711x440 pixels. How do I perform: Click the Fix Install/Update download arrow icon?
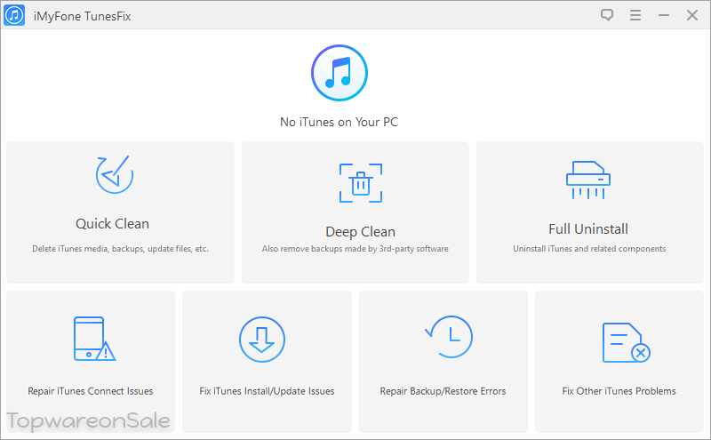coord(262,340)
